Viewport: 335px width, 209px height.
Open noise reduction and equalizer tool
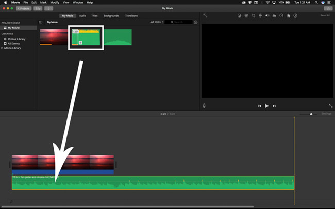pos(274,15)
